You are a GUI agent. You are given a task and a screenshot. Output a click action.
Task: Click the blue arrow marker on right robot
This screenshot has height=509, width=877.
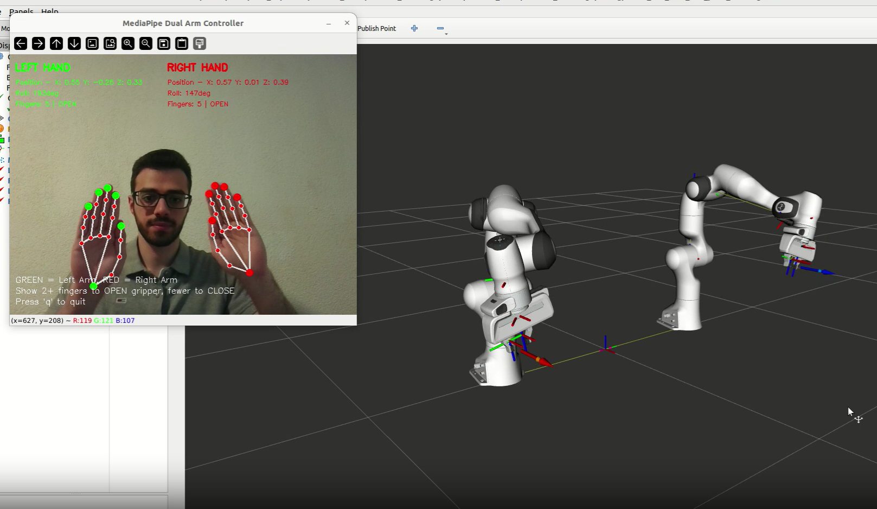(x=818, y=270)
